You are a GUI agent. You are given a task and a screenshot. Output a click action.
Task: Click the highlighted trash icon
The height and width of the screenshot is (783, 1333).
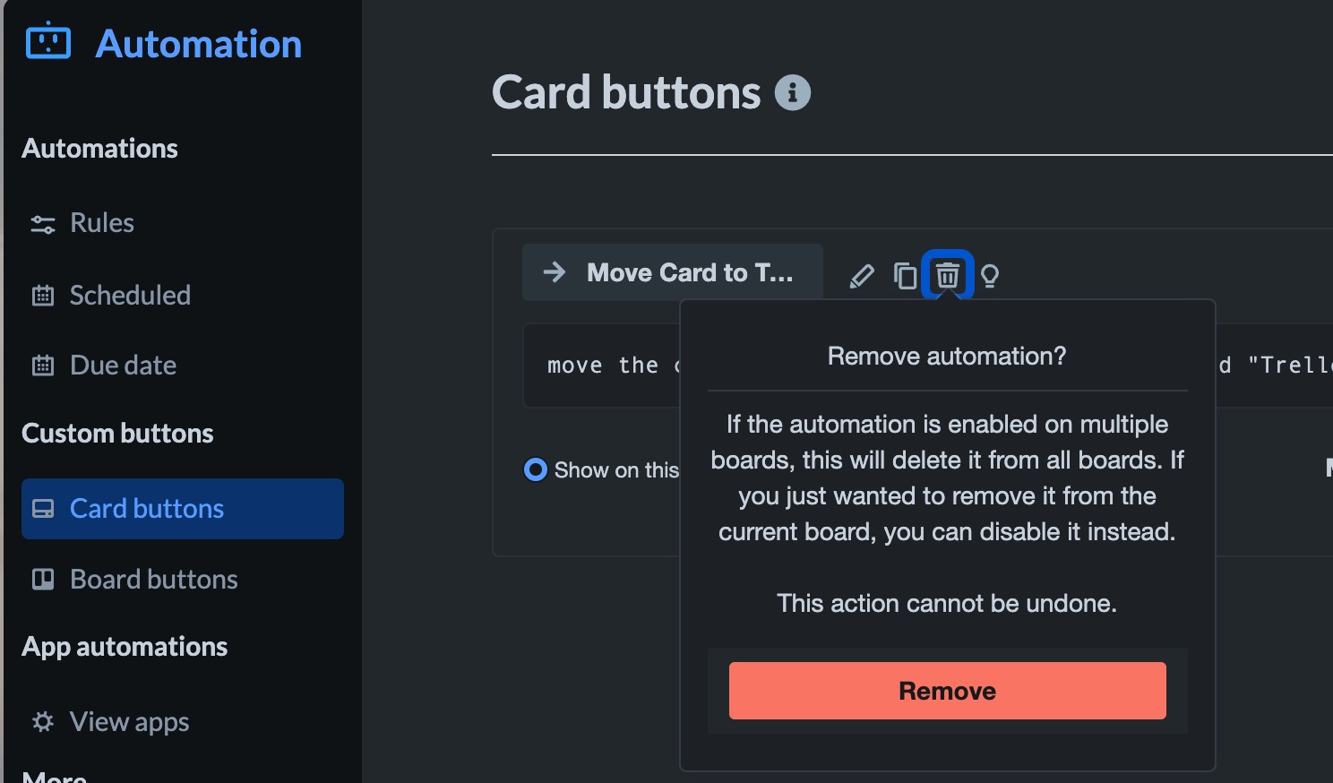click(947, 274)
